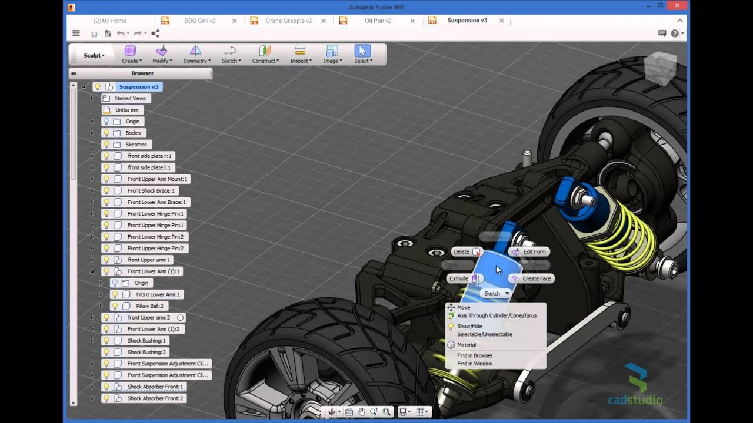Select the Pan hand tool
Screen dimensions: 753x423
point(362,412)
